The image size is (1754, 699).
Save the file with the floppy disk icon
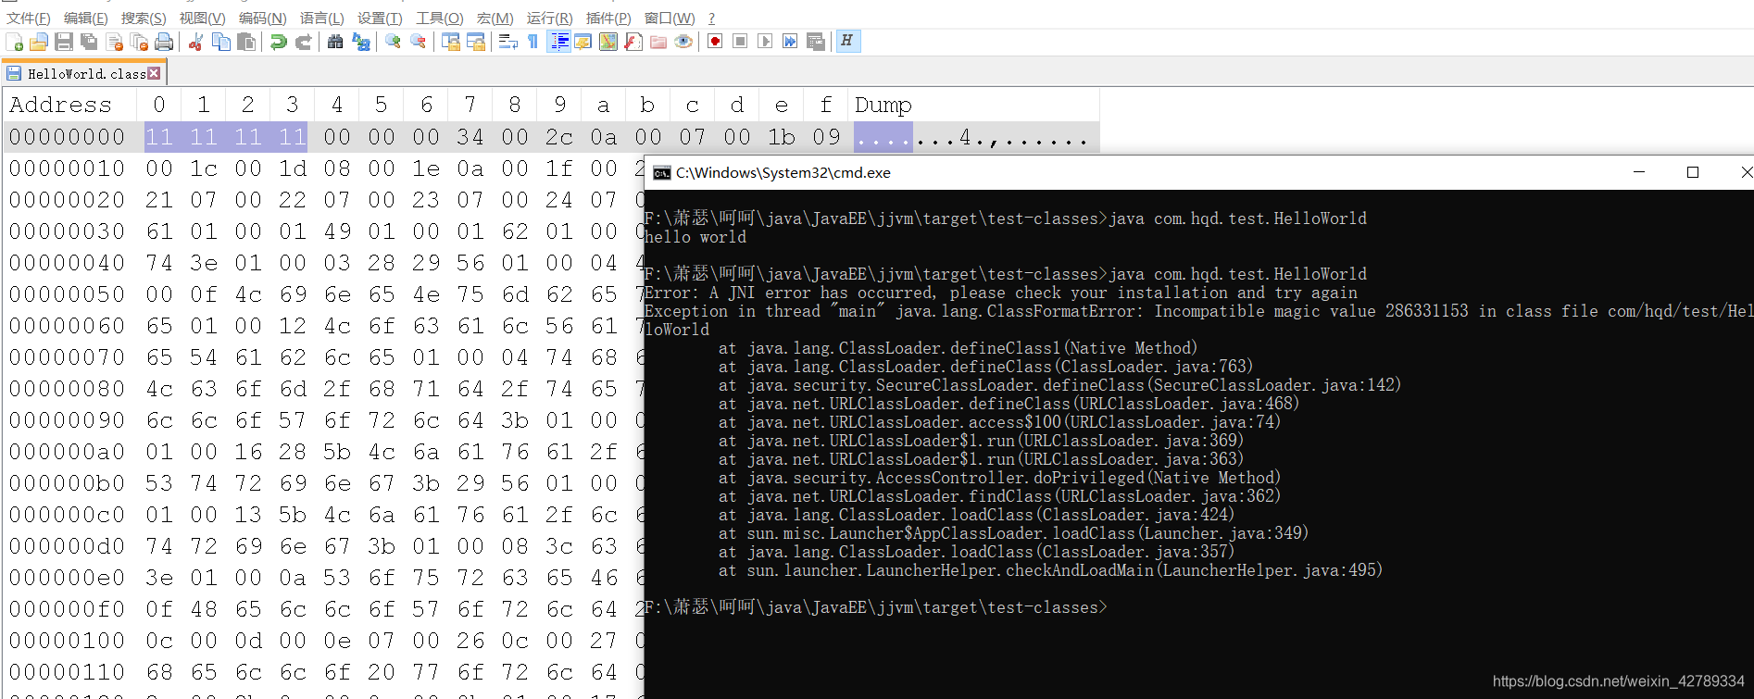[64, 42]
